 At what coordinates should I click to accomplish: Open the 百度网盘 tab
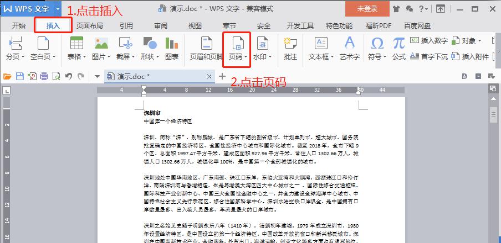[417, 26]
